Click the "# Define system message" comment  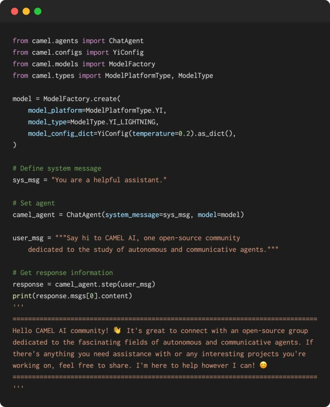[x=57, y=168]
